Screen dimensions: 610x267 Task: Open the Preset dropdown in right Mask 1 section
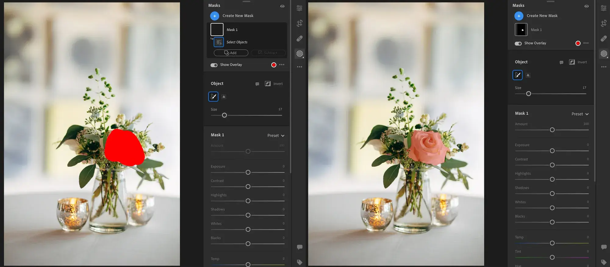(580, 114)
